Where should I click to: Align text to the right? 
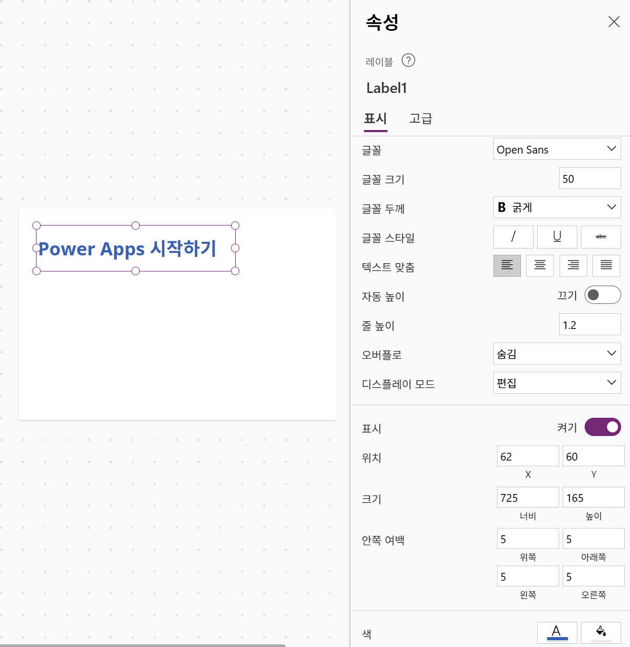(x=573, y=266)
